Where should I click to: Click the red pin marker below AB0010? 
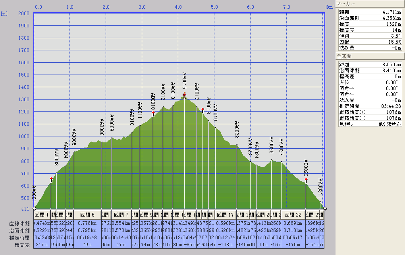pyautogui.click(x=153, y=113)
